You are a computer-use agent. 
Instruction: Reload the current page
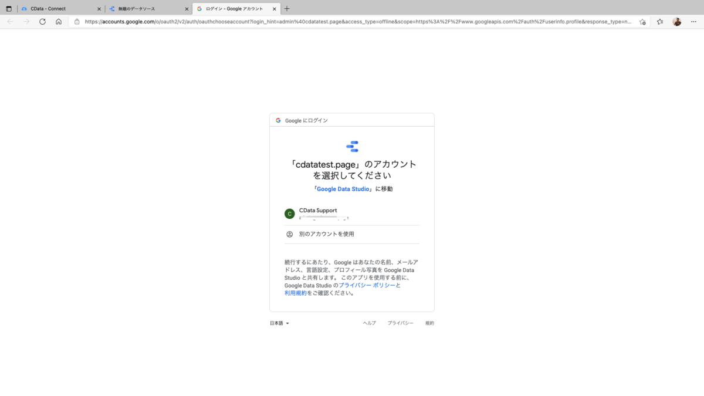pos(42,21)
